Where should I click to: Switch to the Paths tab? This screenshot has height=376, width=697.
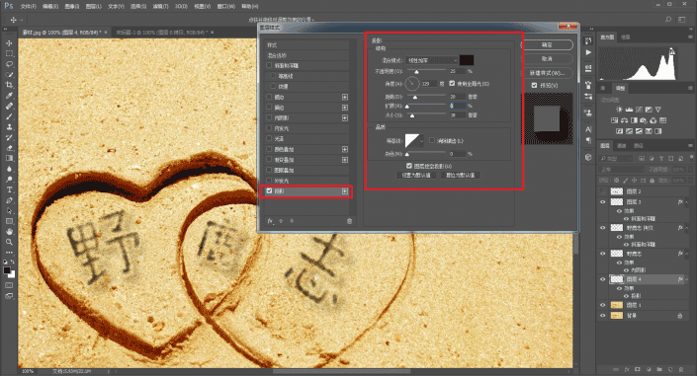click(639, 146)
